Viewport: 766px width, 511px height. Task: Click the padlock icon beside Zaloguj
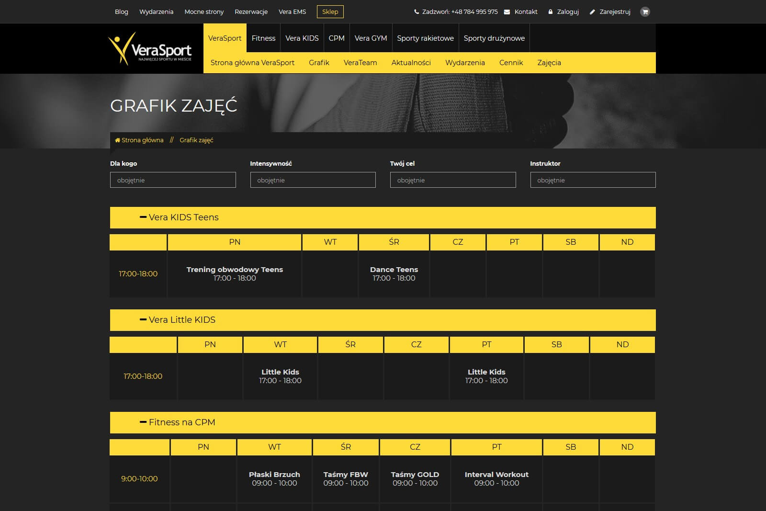point(551,12)
